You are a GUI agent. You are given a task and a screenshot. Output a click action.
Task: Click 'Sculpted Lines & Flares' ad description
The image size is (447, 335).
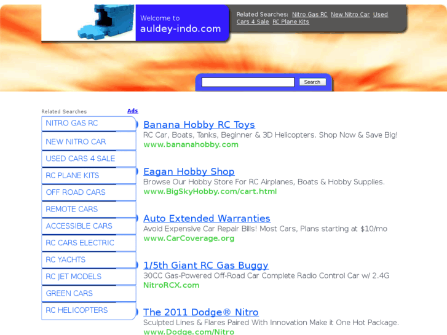[271, 323]
